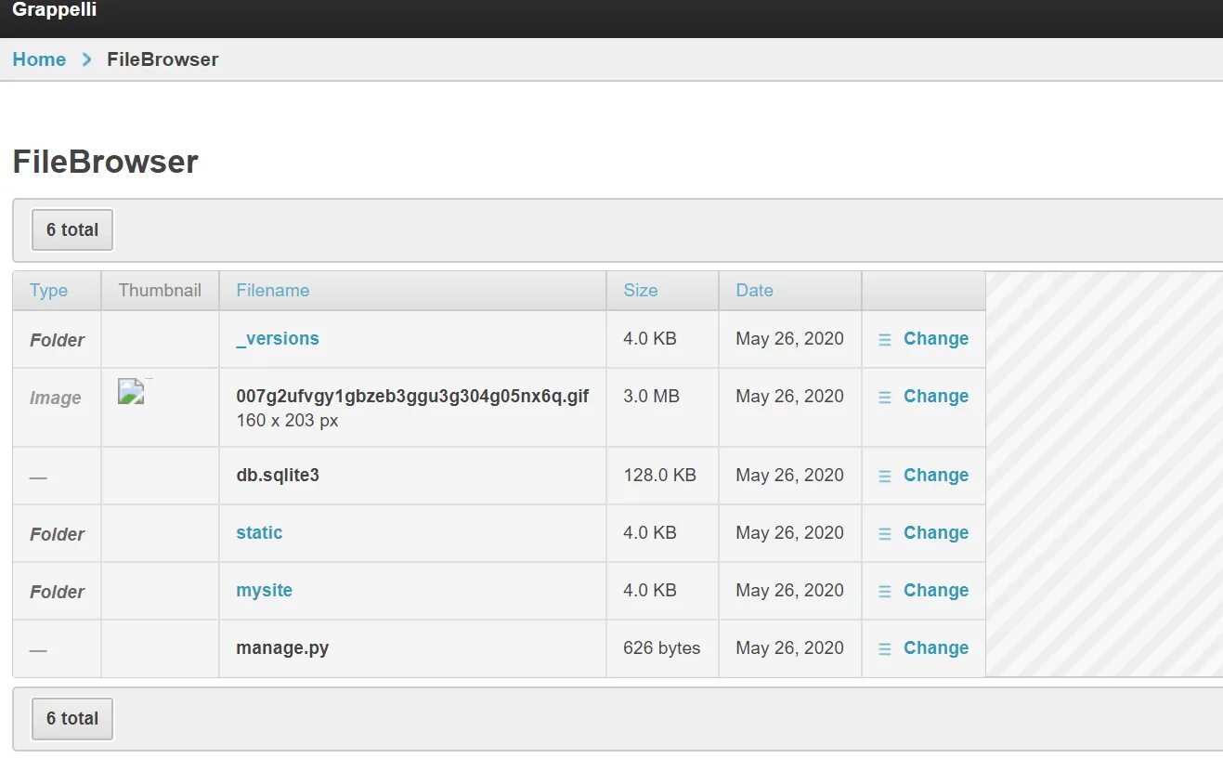Screen dimensions: 1223x784
Task: Click Change for manage.py
Action: pyautogui.click(x=936, y=648)
